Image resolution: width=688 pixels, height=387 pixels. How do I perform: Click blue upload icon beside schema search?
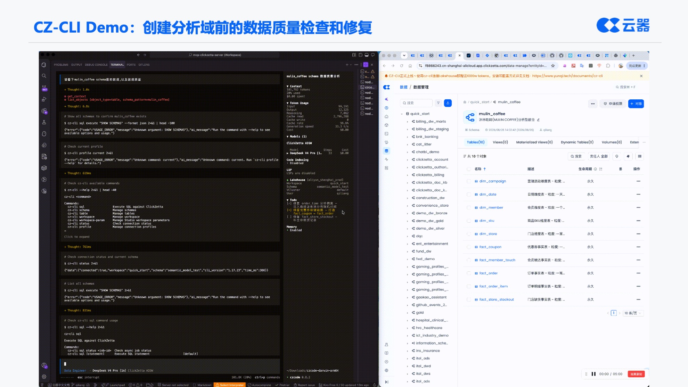click(x=448, y=103)
